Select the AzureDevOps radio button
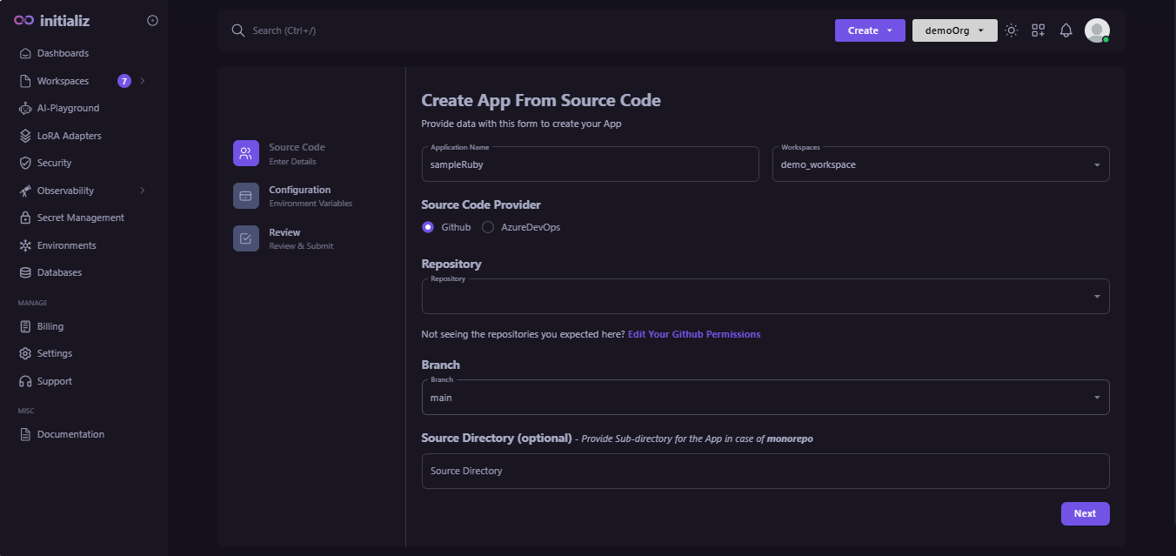The image size is (1176, 556). tap(488, 227)
